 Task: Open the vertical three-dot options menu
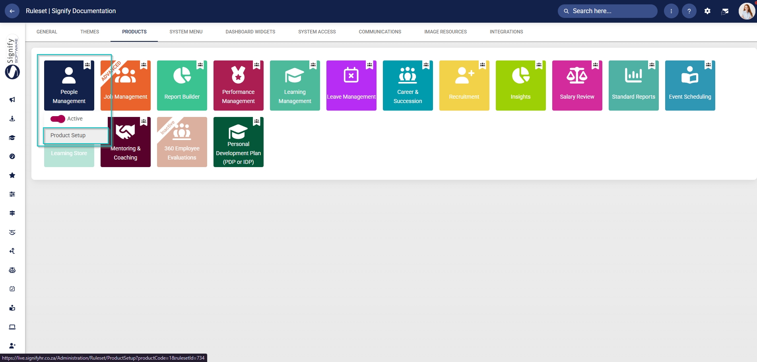671,11
